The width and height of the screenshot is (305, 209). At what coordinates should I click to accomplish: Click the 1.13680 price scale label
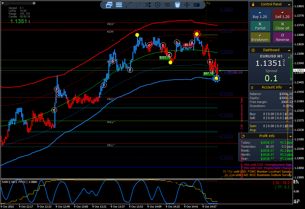click(x=299, y=35)
